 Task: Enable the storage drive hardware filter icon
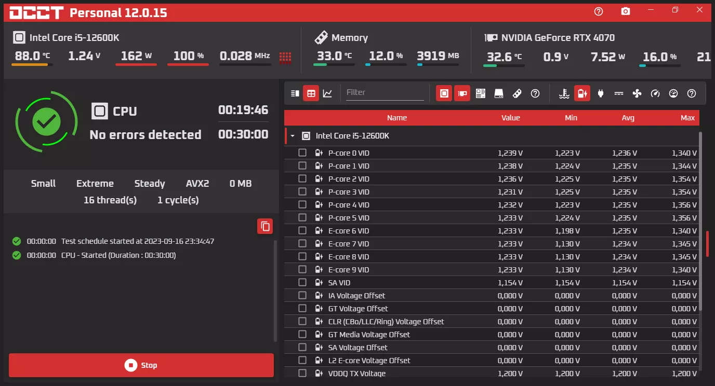[x=499, y=93]
